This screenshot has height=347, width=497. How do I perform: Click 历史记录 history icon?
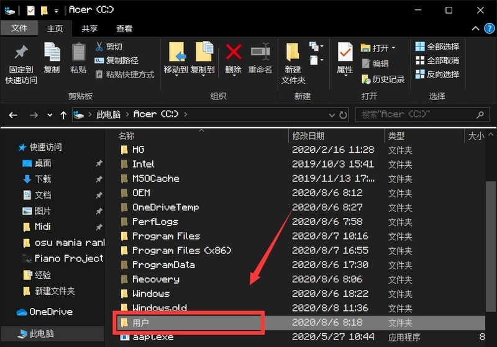coord(366,79)
